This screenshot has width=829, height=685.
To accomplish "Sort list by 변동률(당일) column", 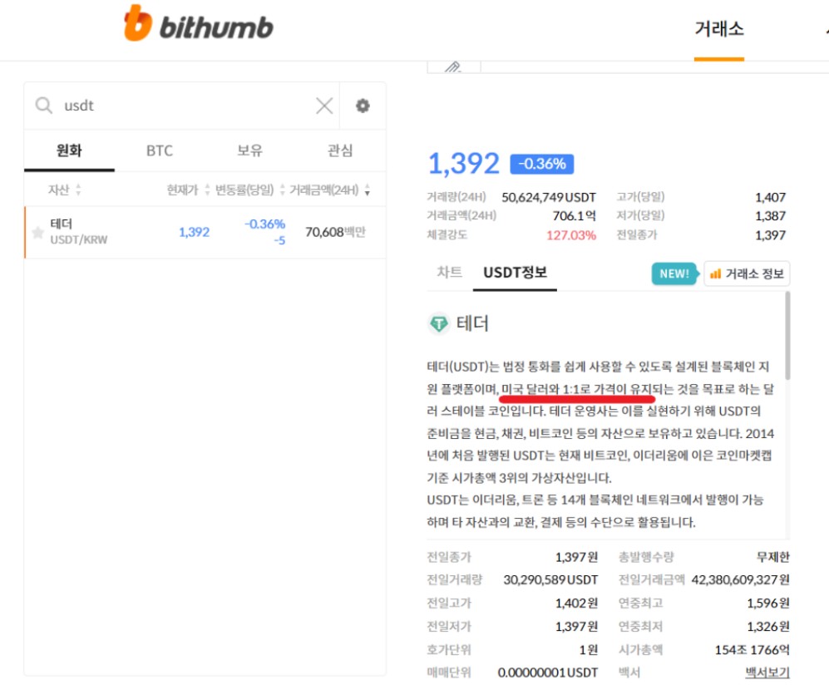I will tap(249, 190).
